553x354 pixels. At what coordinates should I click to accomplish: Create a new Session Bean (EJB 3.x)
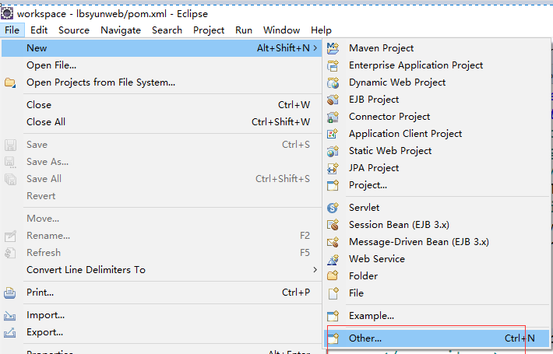[x=437, y=225]
